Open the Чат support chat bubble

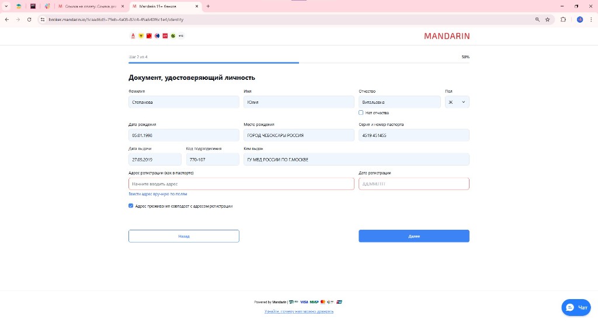pos(576,307)
